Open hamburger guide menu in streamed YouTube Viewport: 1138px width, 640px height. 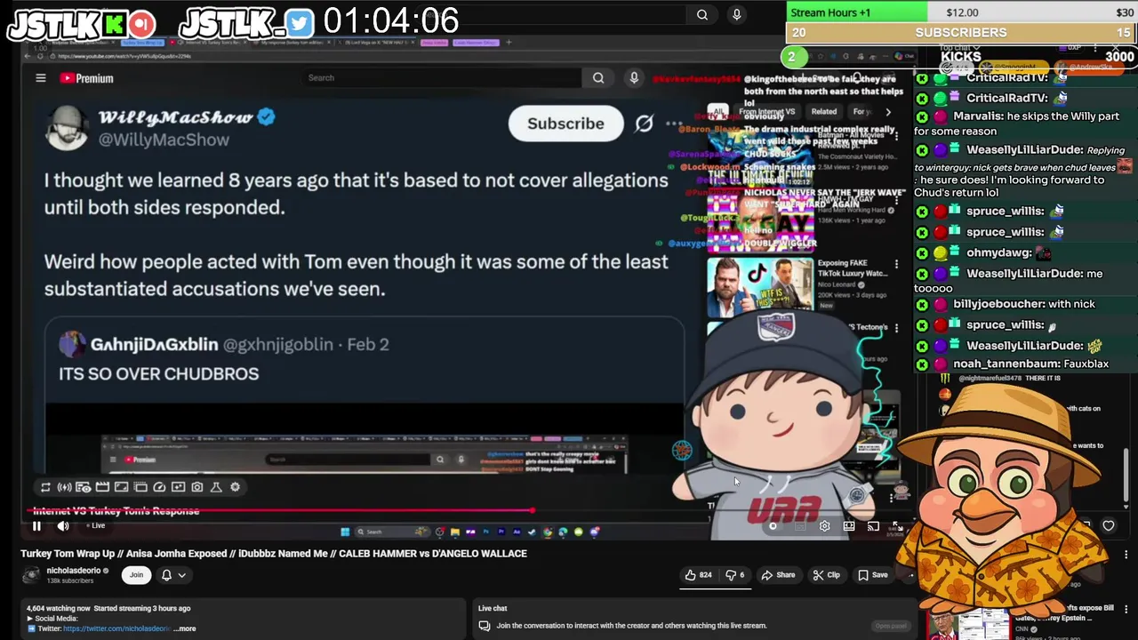point(40,78)
